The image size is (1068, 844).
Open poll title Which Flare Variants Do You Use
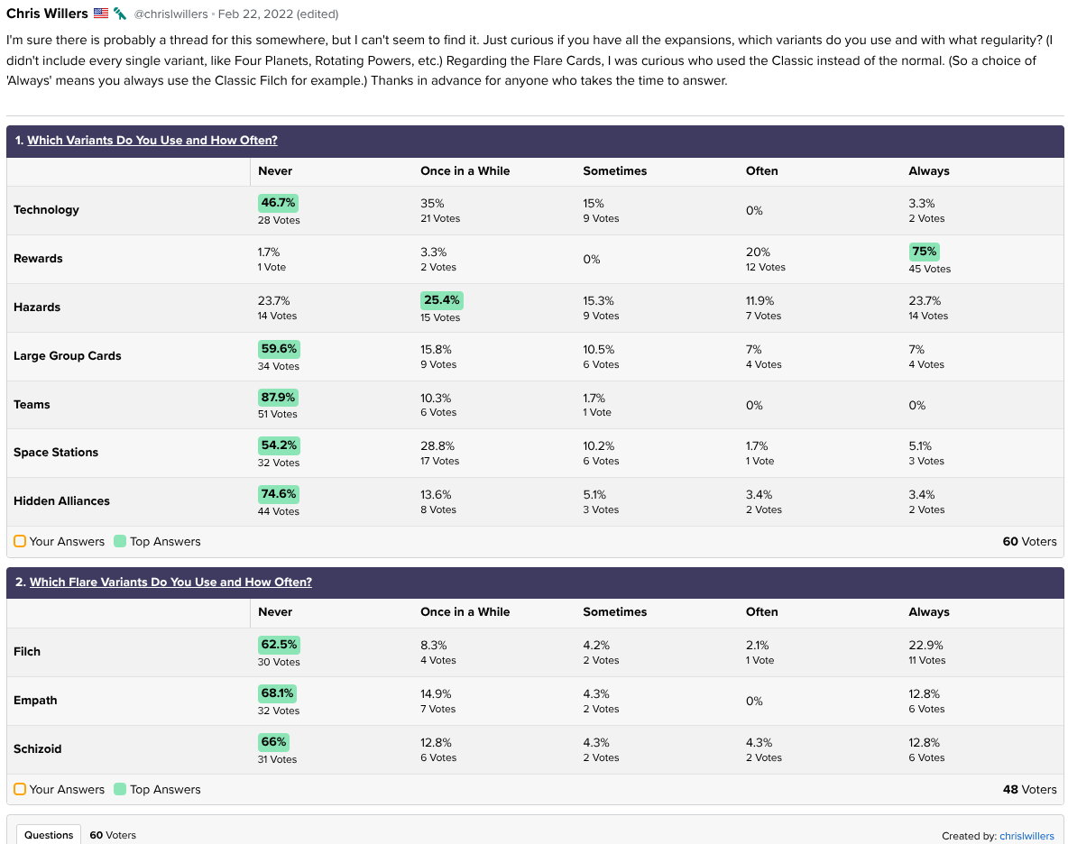170,583
